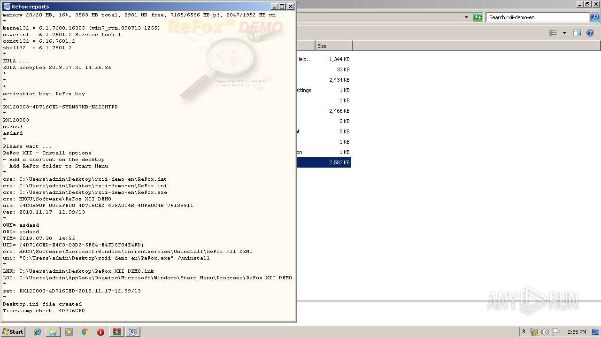Click 'Timestamp check: 4D716CED' line
The width and height of the screenshot is (601, 338).
pyautogui.click(x=44, y=311)
